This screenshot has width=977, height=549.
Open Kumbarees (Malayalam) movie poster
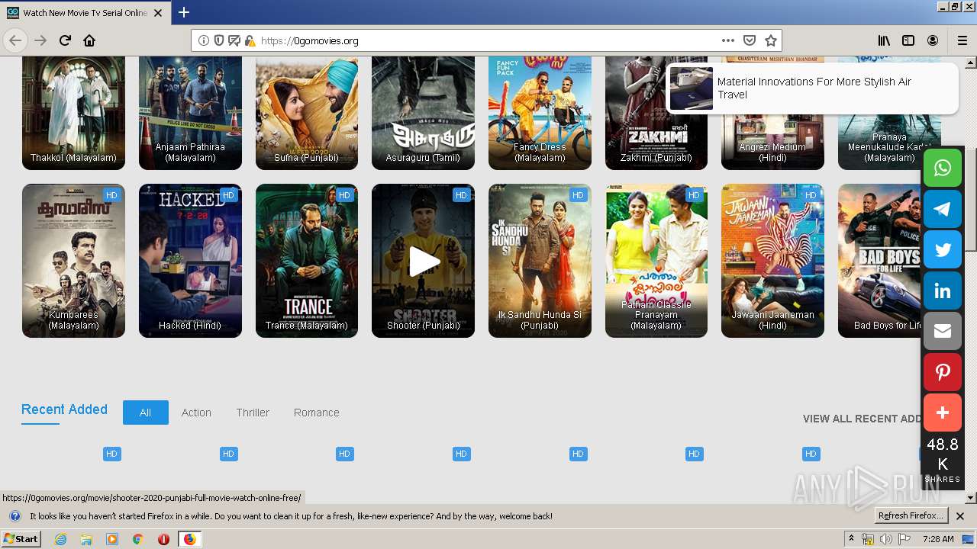pyautogui.click(x=73, y=261)
